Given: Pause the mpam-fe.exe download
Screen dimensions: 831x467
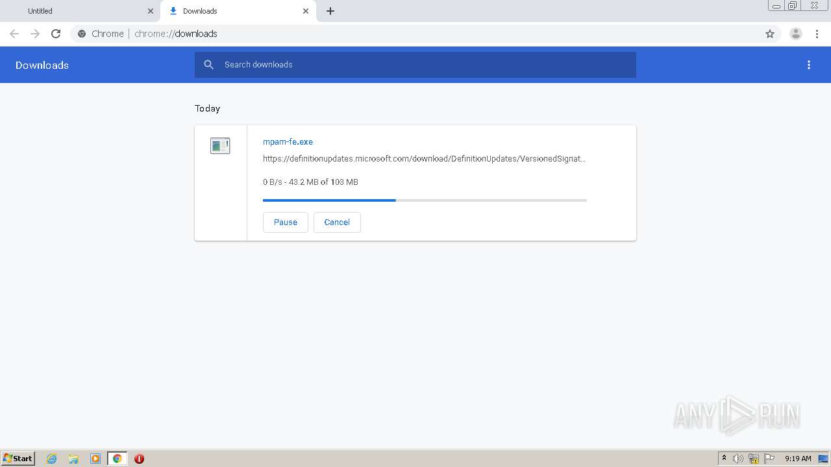Looking at the screenshot, I should pos(286,222).
